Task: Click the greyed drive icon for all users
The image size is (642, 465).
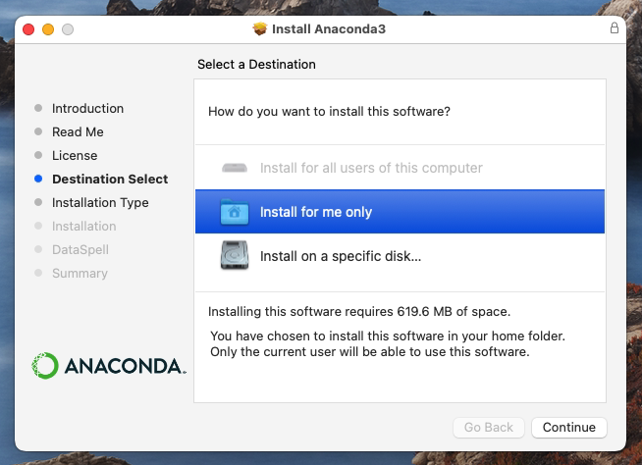Action: click(x=236, y=168)
